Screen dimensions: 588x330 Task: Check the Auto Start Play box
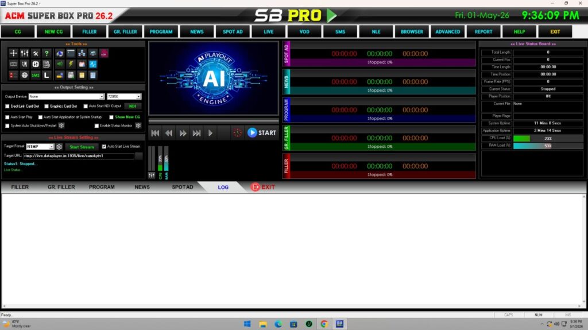click(7, 117)
